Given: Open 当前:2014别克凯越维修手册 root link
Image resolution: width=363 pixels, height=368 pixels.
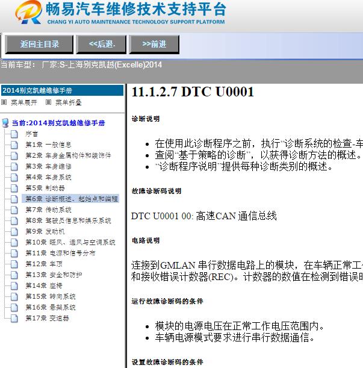Looking at the screenshot, I should tap(58, 123).
